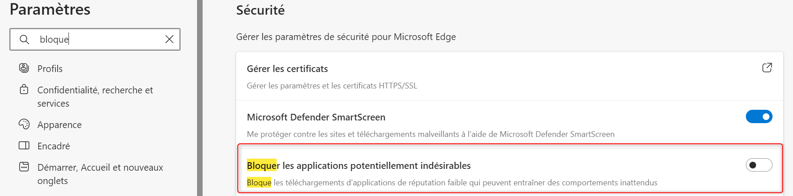Viewport: 793px width, 196px height.
Task: Select the Apparence text label
Action: click(59, 125)
